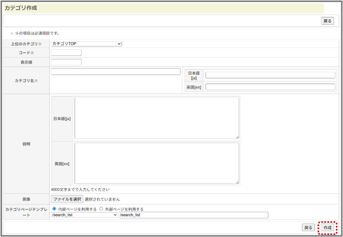Select the 内部ページを利用する radio button
Image resolution: width=343 pixels, height=237 pixels.
(x=54, y=209)
